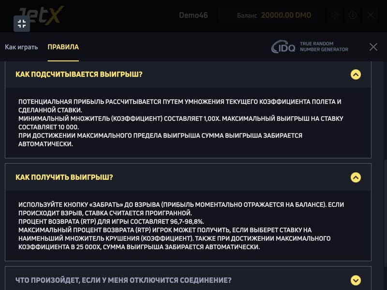Click the RTP percentage paragraph text
387x290 pixels.
[111, 221]
